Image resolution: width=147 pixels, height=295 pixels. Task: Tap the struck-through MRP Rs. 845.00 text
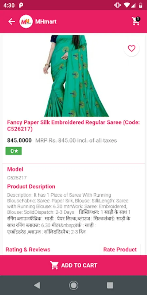click(76, 140)
